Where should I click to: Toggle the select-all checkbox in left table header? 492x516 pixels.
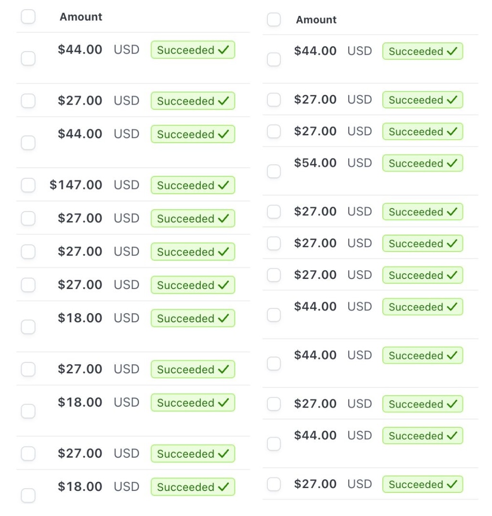click(28, 17)
